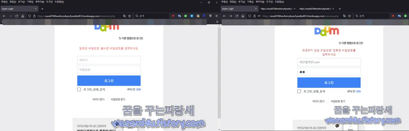Bookmark sreverse2.php page with the star
Viewport: 409px width, 131px height.
pyautogui.click(x=129, y=16)
